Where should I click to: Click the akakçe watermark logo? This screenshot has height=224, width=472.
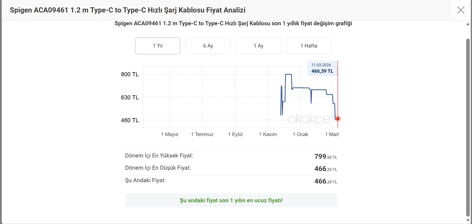coord(309,119)
